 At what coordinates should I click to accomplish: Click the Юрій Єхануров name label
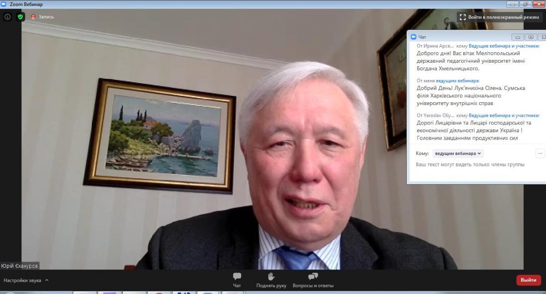pyautogui.click(x=20, y=266)
